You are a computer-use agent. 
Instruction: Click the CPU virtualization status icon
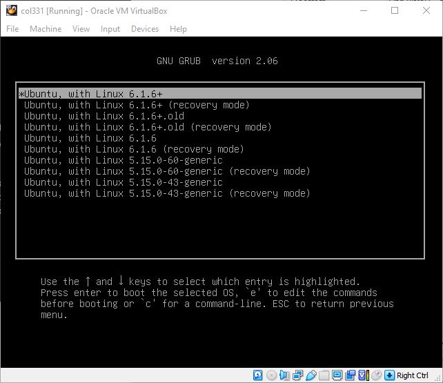point(364,375)
